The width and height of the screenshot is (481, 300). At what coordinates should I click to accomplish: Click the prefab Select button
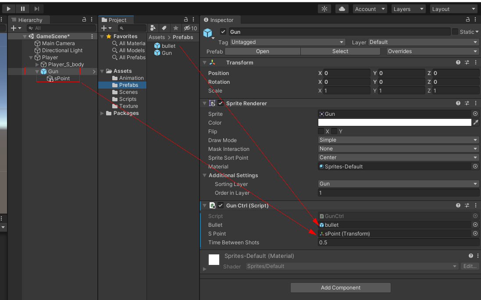pos(340,51)
